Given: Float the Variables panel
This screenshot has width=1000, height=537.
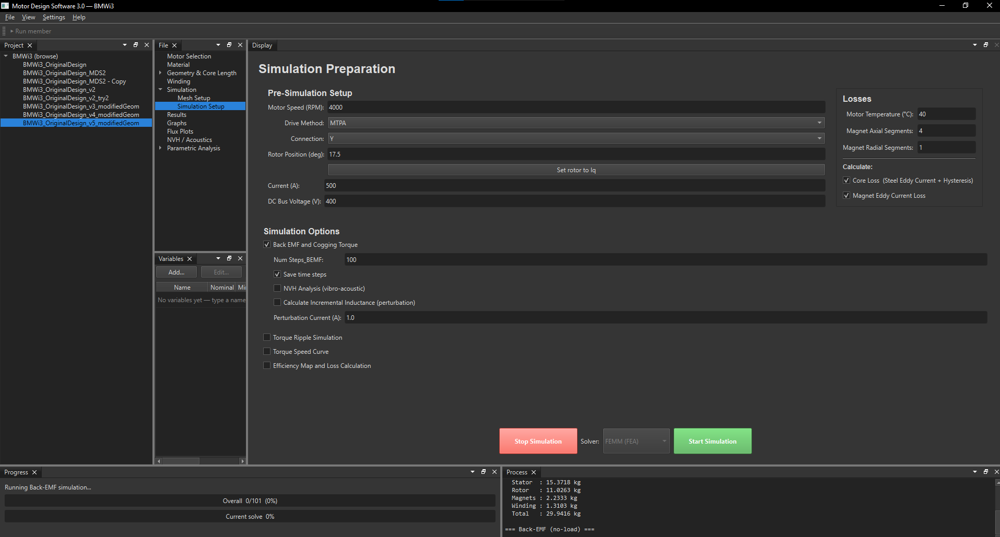Looking at the screenshot, I should tap(229, 258).
